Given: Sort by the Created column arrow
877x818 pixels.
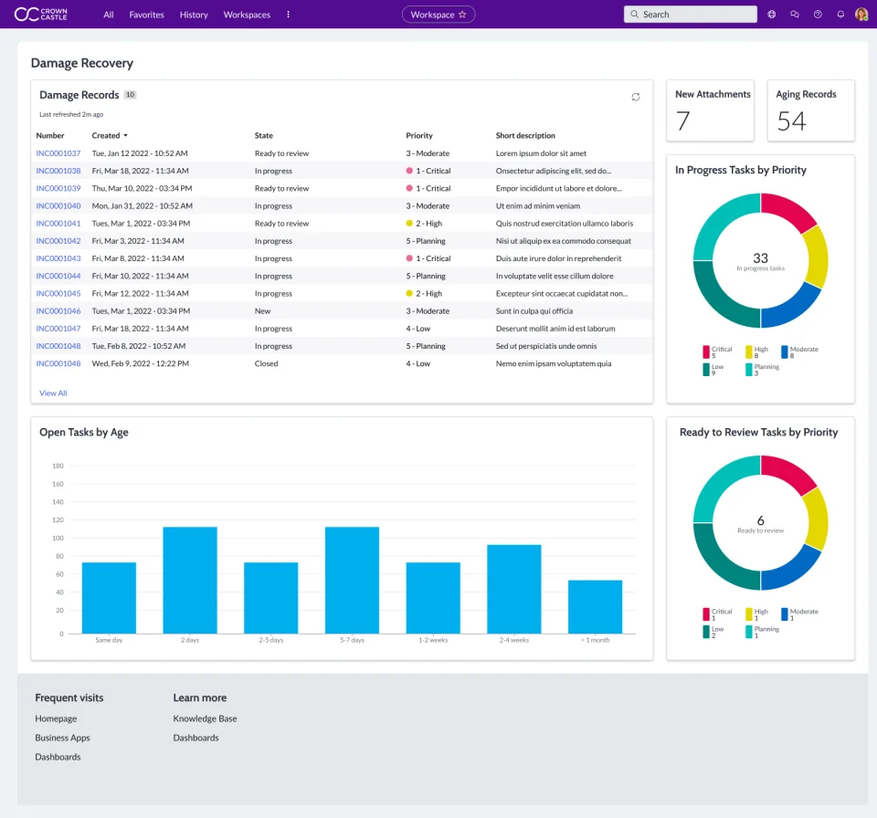Looking at the screenshot, I should [125, 135].
